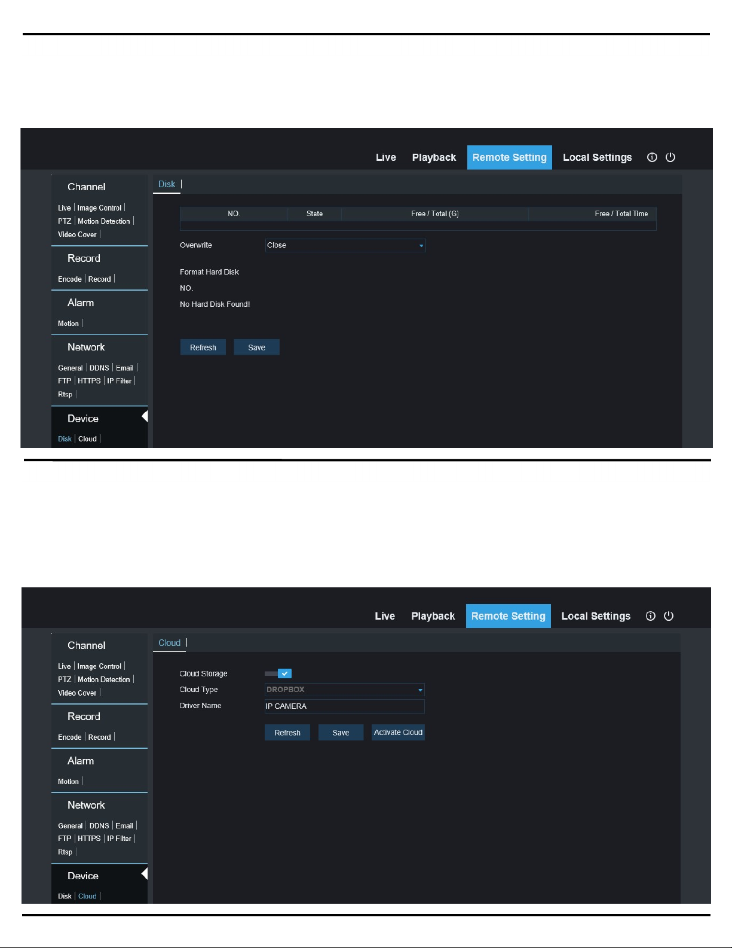Click Alarm heading in lower sidebar
732x948 pixels.
click(81, 761)
